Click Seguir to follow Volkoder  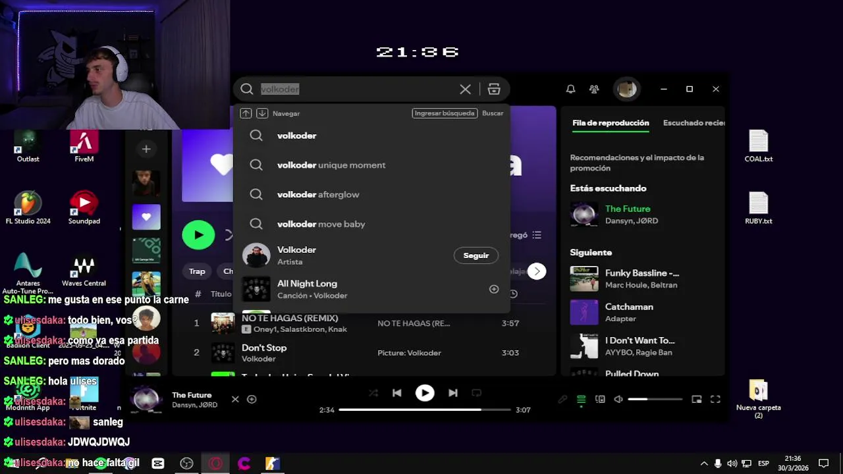[x=476, y=255]
